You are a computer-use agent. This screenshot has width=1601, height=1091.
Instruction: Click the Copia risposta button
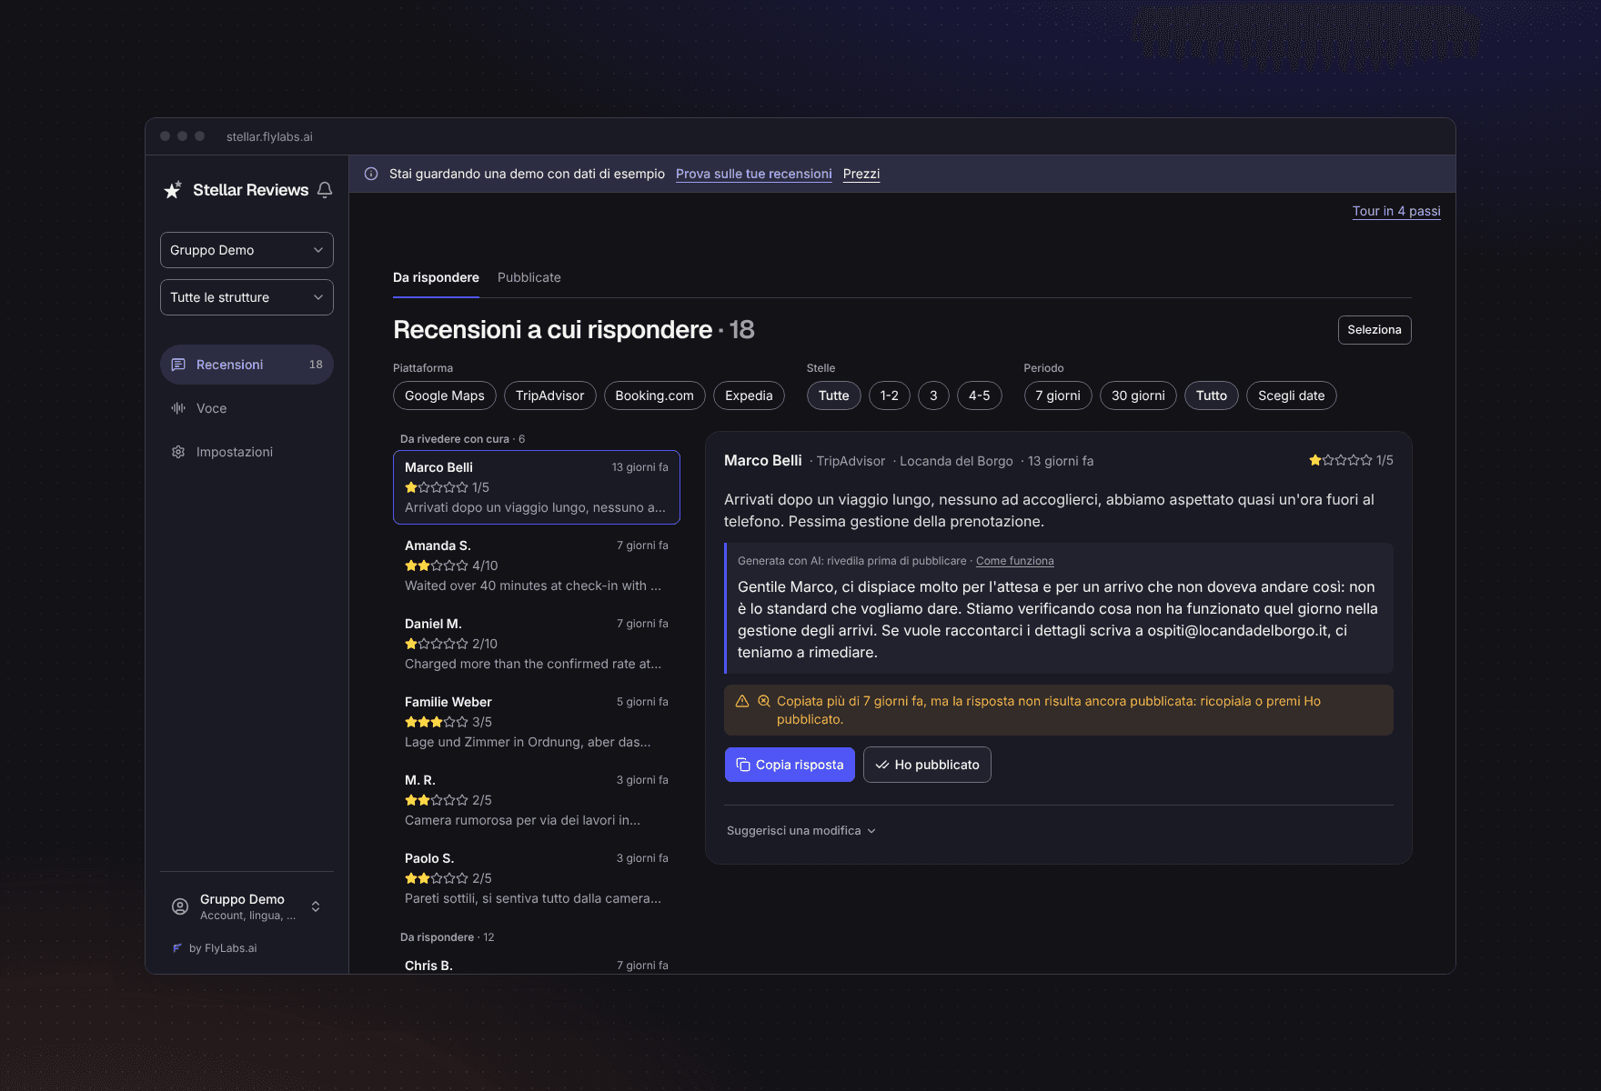click(790, 765)
